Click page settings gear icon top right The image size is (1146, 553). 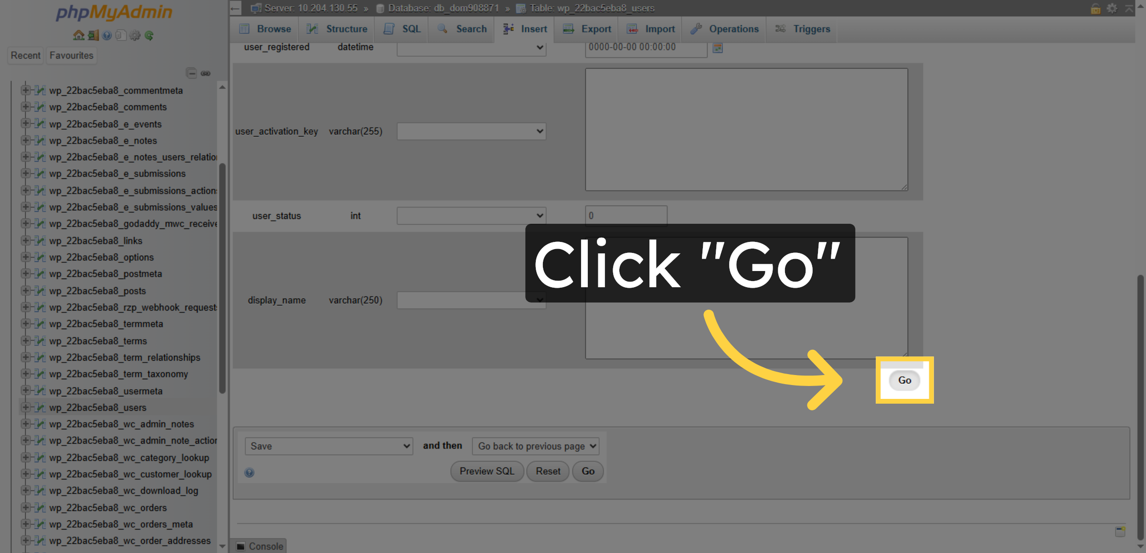click(x=1112, y=8)
